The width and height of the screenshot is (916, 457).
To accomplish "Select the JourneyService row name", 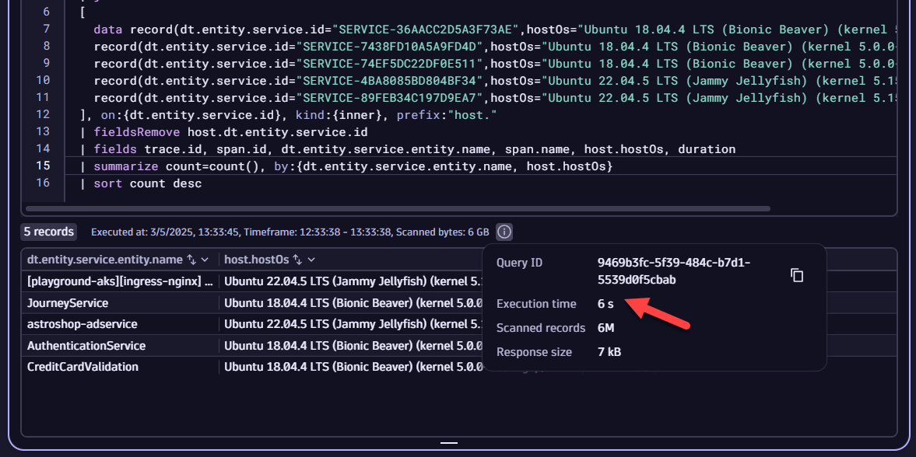I will pos(68,303).
